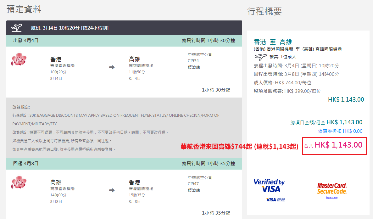The image size is (373, 219).
Task: Click return arrival time 15時35分
Action: [x=137, y=195]
